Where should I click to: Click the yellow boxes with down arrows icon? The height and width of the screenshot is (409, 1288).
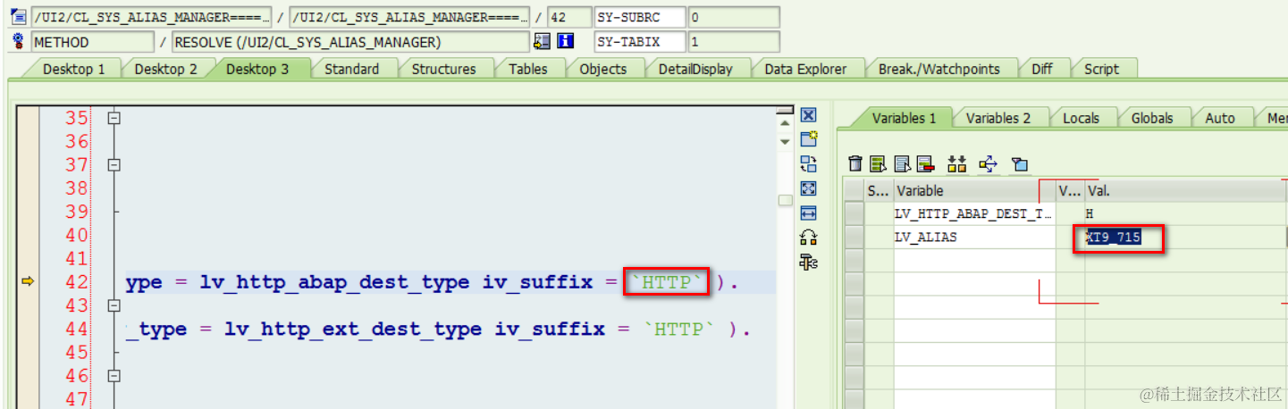957,163
